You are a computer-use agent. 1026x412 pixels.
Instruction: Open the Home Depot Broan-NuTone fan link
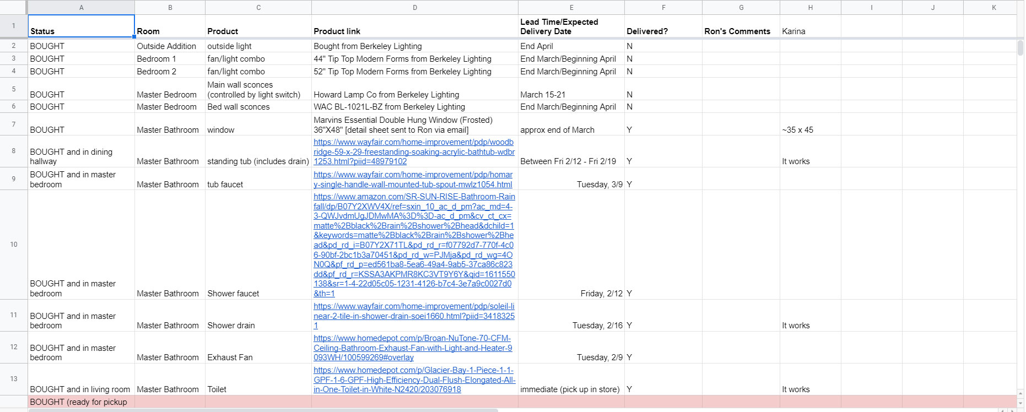413,348
